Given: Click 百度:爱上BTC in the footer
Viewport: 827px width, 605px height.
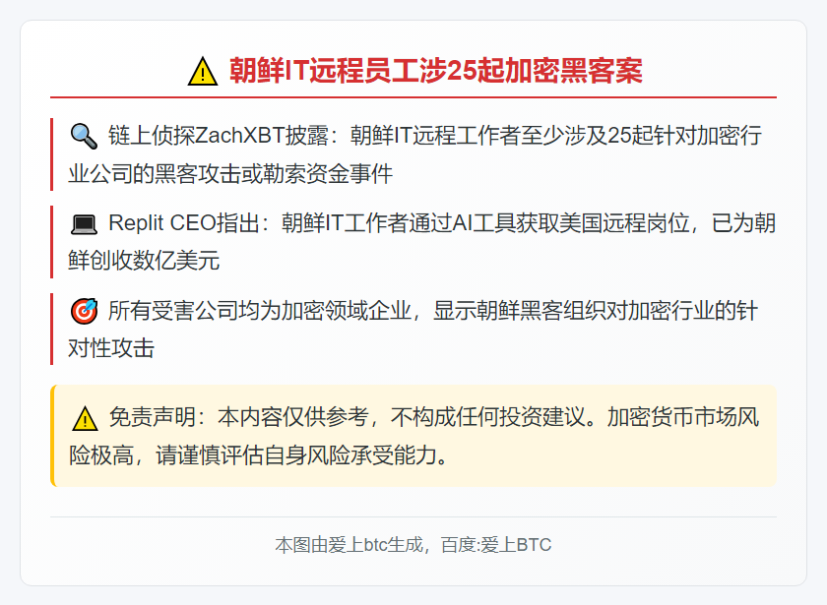Looking at the screenshot, I should (x=496, y=545).
